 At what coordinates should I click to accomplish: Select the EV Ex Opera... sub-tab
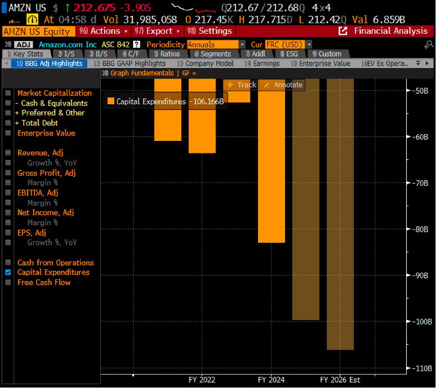coord(384,64)
